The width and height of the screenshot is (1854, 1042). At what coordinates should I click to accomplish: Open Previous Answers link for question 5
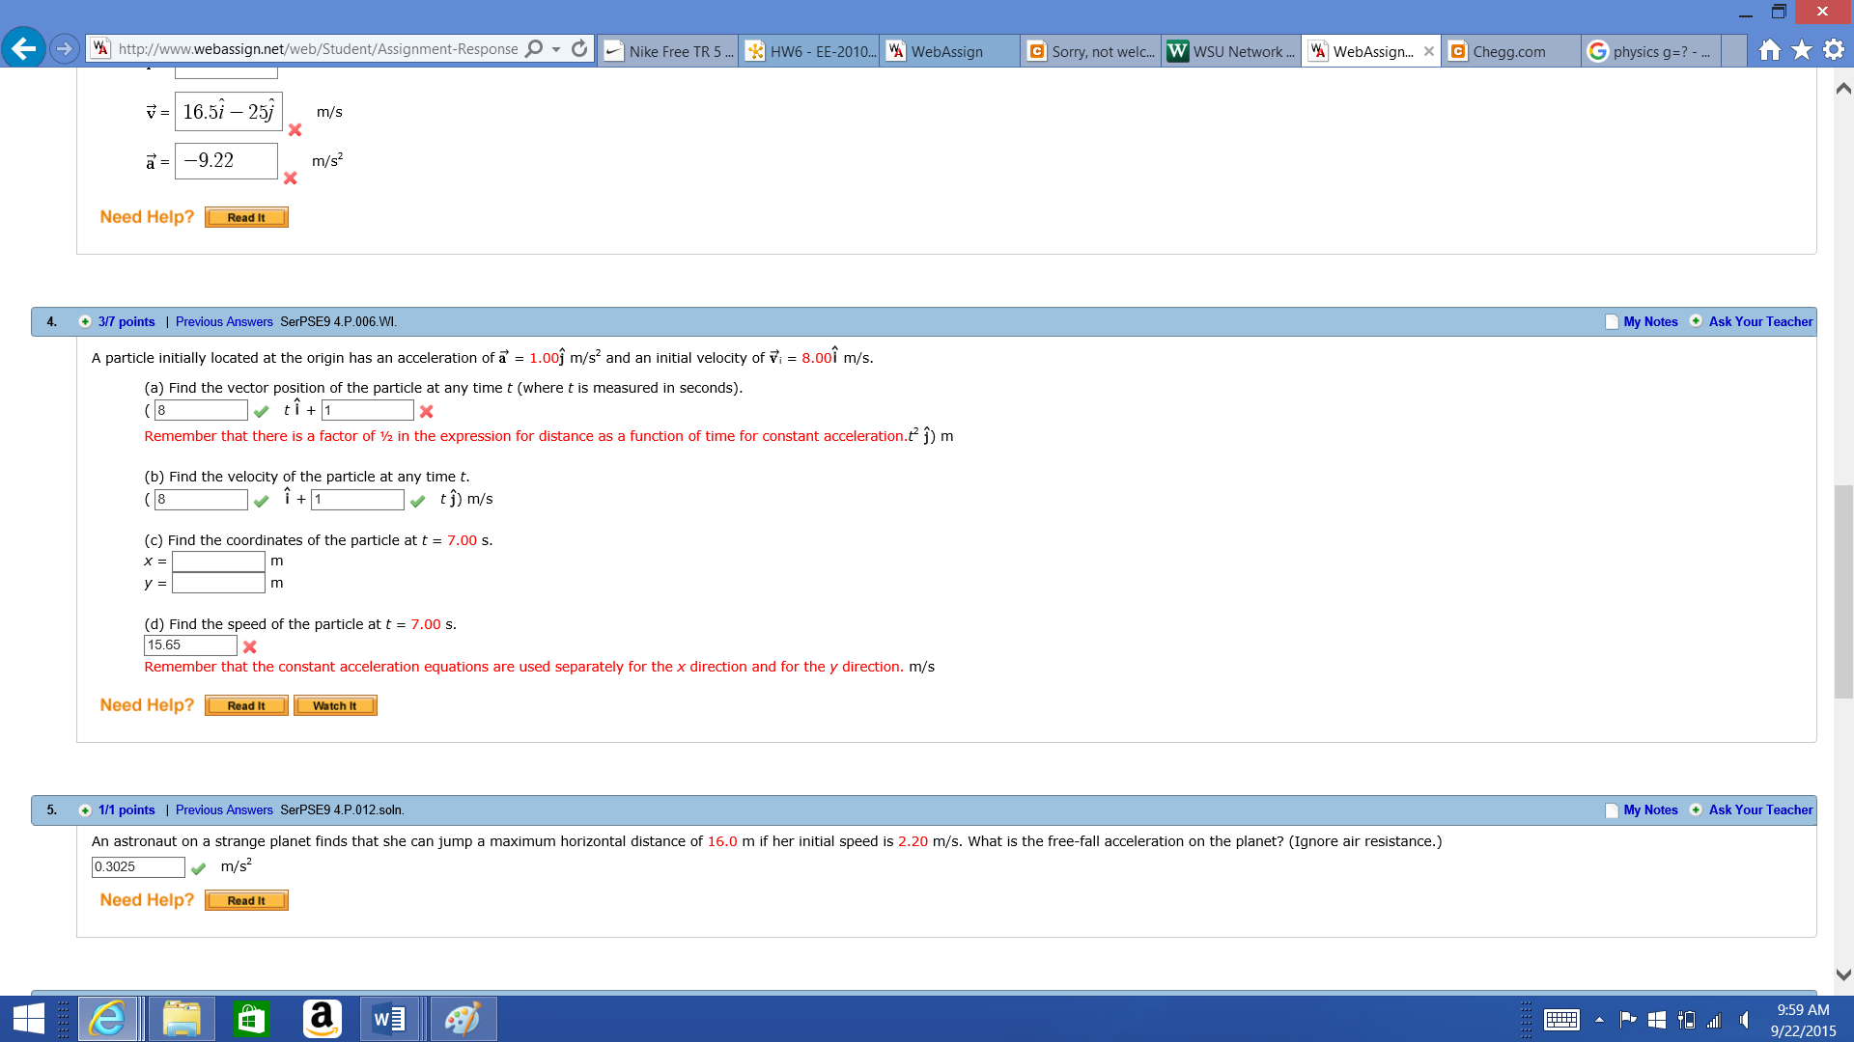click(x=224, y=810)
